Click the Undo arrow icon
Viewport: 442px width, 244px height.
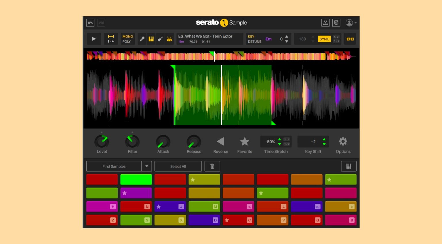(x=90, y=23)
